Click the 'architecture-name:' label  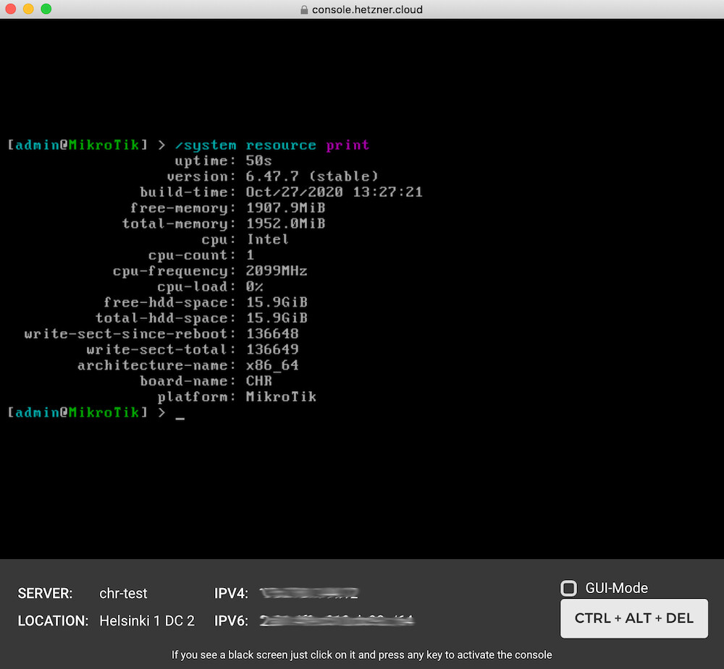click(x=156, y=365)
